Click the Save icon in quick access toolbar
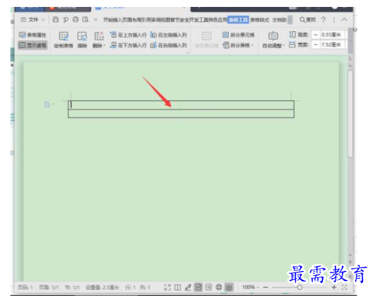This screenshot has height=296, width=373. pyautogui.click(x=55, y=19)
